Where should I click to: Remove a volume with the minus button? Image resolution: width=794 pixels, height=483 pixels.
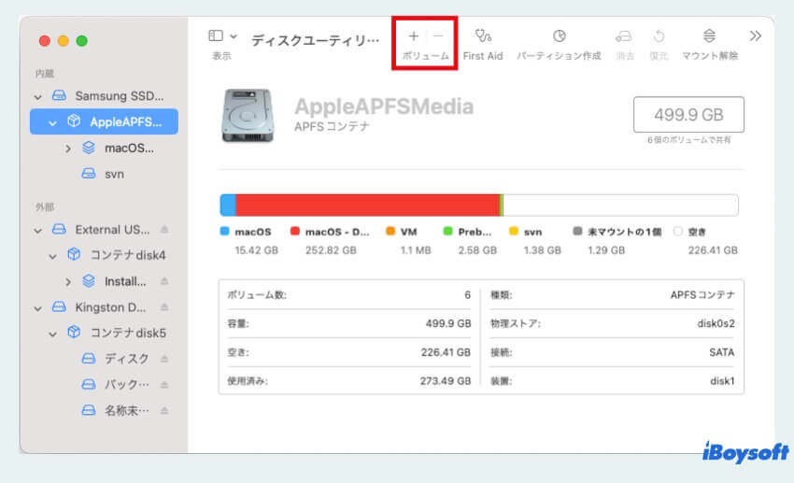coord(438,36)
